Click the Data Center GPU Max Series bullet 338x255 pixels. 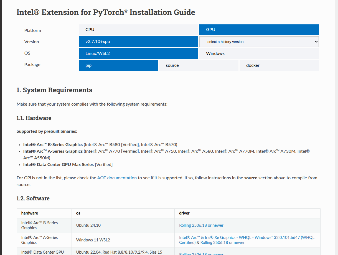coord(68,165)
